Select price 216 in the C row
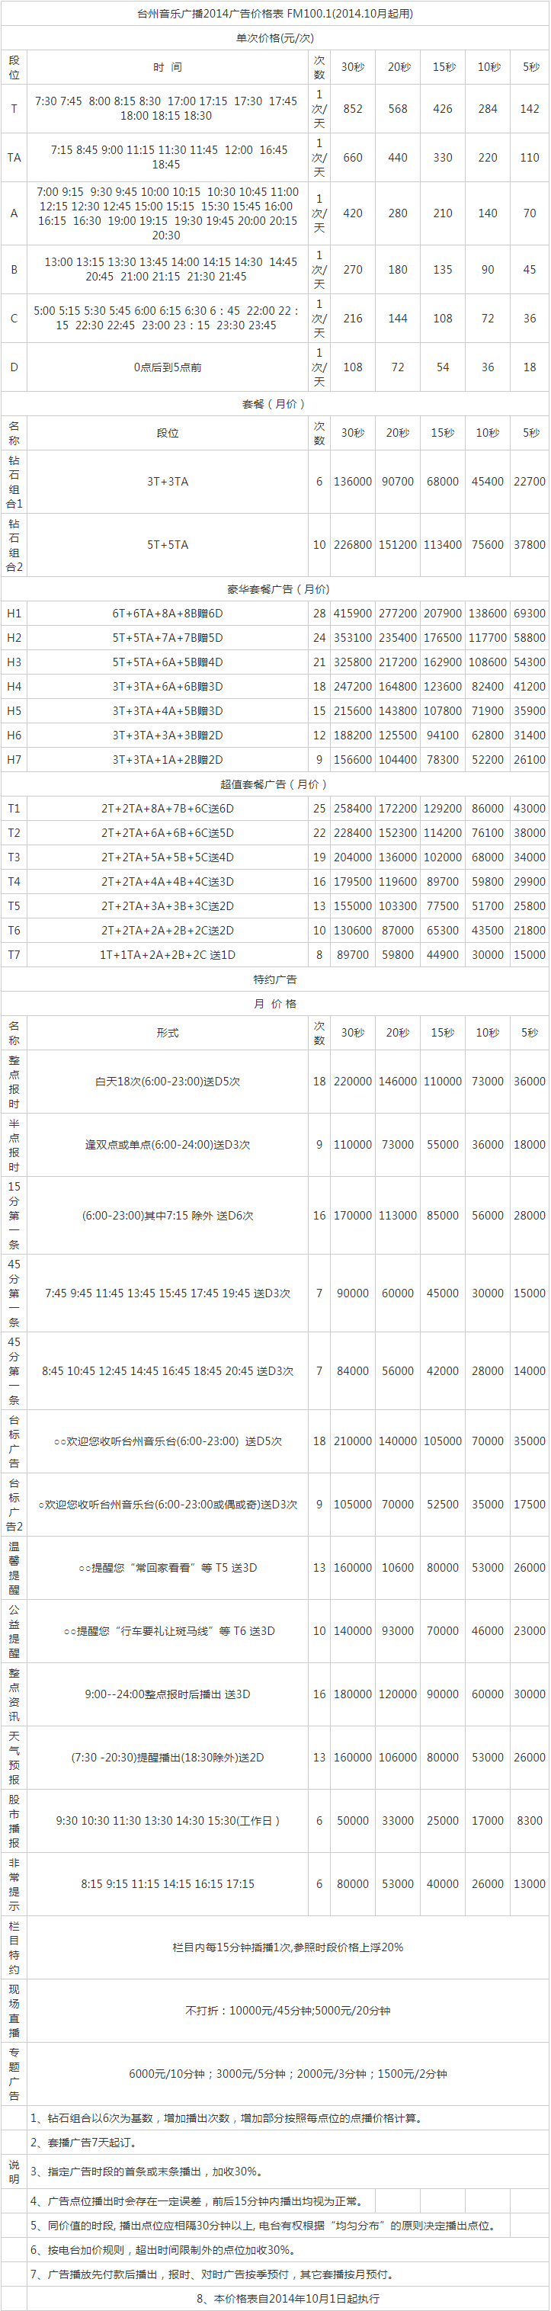The height and width of the screenshot is (2311, 551). pos(353,319)
